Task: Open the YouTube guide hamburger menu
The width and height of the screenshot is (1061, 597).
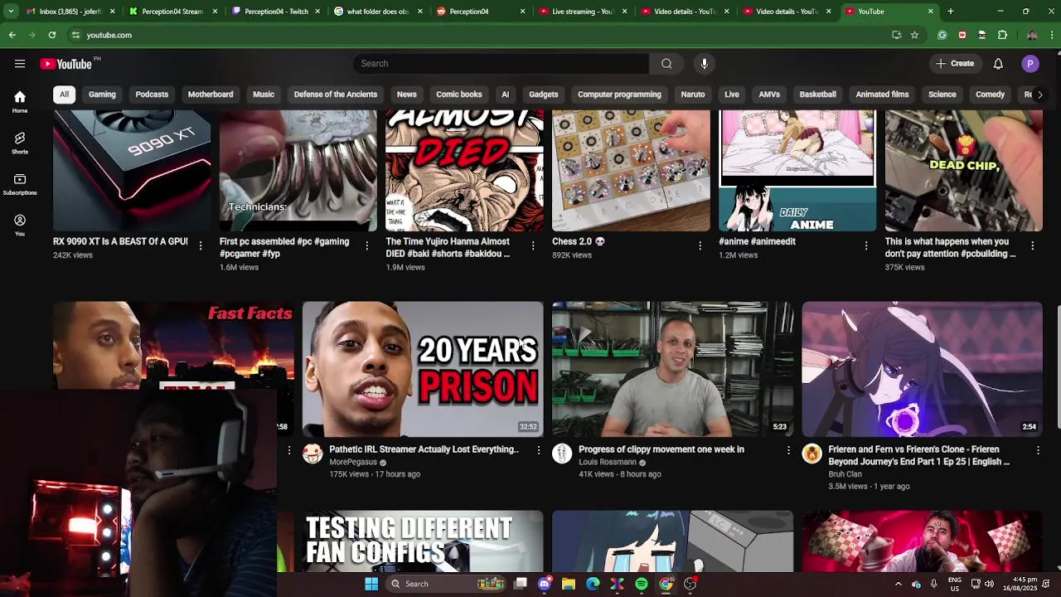Action: tap(19, 64)
